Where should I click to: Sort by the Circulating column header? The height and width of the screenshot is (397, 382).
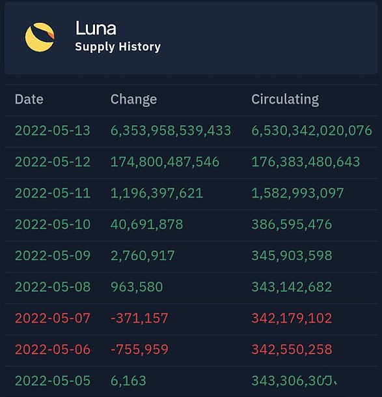pos(285,100)
